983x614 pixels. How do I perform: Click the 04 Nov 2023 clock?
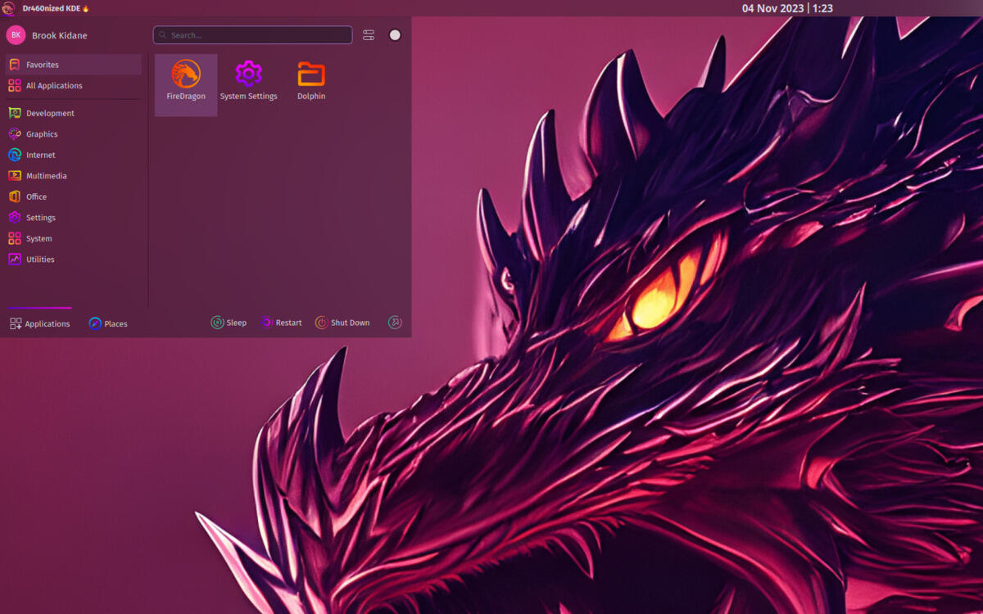click(787, 8)
